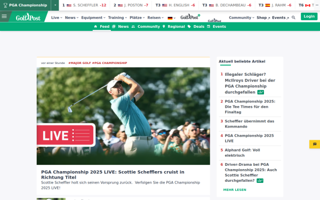Image resolution: width=320 pixels, height=200 pixels.
Task: Open the sidebar PGA Championship 2025 LIVE article
Action: [x=249, y=138]
